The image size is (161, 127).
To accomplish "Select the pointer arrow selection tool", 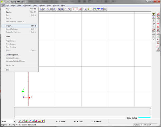I will point(85,9).
